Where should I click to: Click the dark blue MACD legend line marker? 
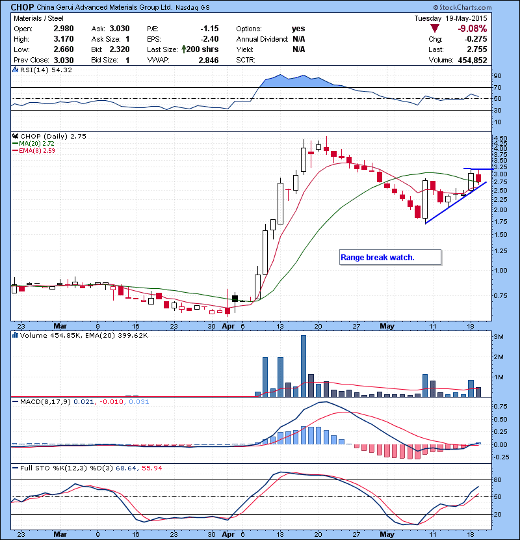pos(15,401)
